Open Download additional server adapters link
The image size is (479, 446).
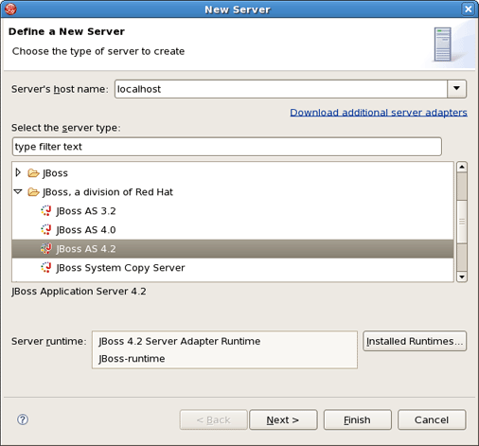tap(379, 113)
